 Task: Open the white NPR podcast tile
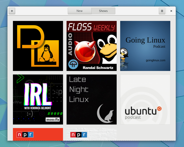point(91,134)
